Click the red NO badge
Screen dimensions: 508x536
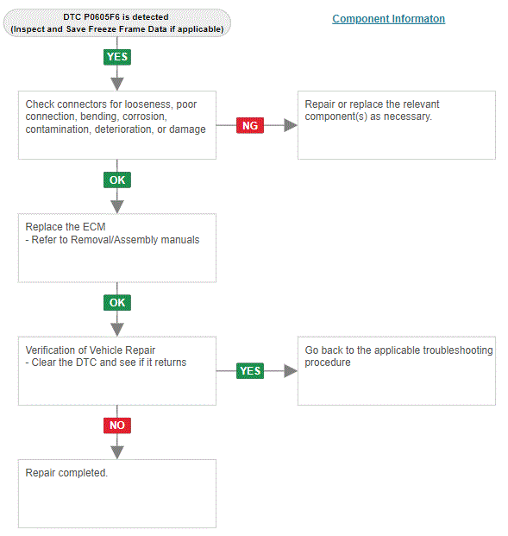click(x=117, y=426)
